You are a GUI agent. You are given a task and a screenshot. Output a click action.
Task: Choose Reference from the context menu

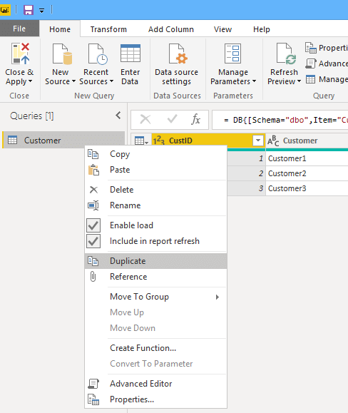pyautogui.click(x=156, y=277)
